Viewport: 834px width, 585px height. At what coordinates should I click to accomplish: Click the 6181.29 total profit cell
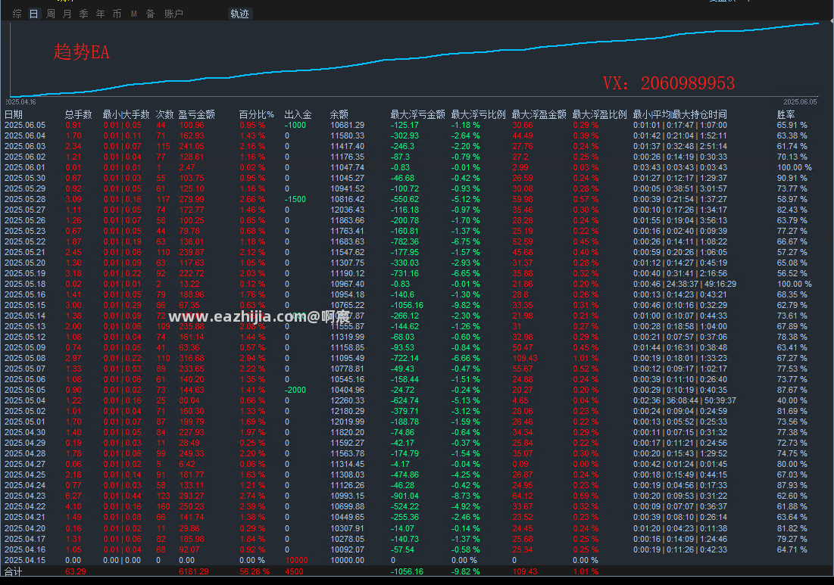pos(194,571)
